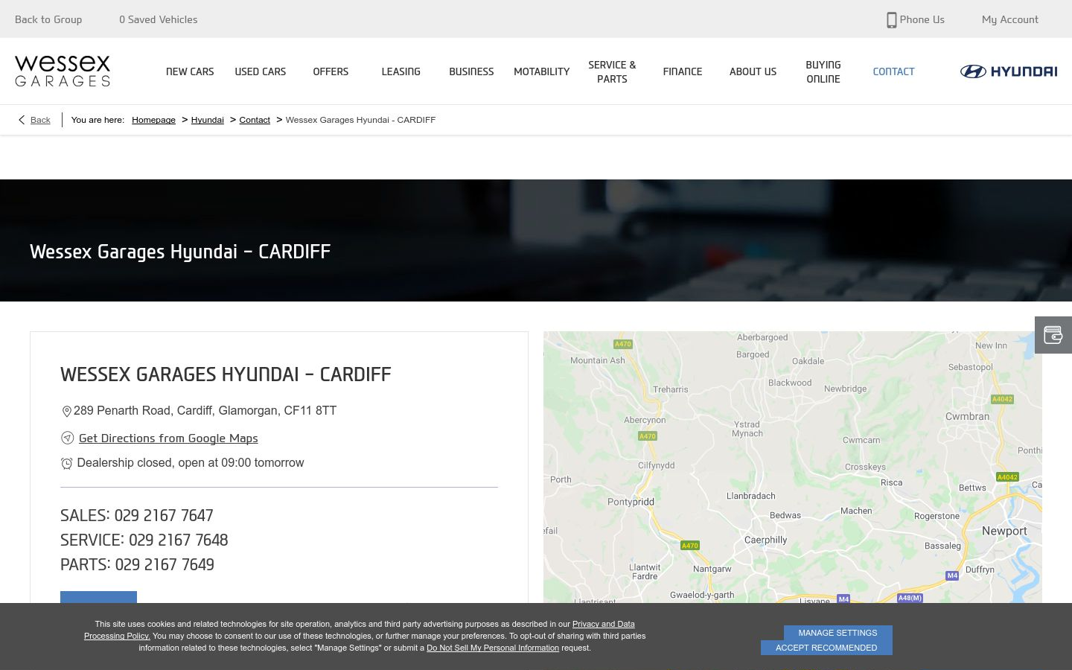Click the address 289 Penarth Road text
The width and height of the screenshot is (1072, 670).
coord(205,410)
